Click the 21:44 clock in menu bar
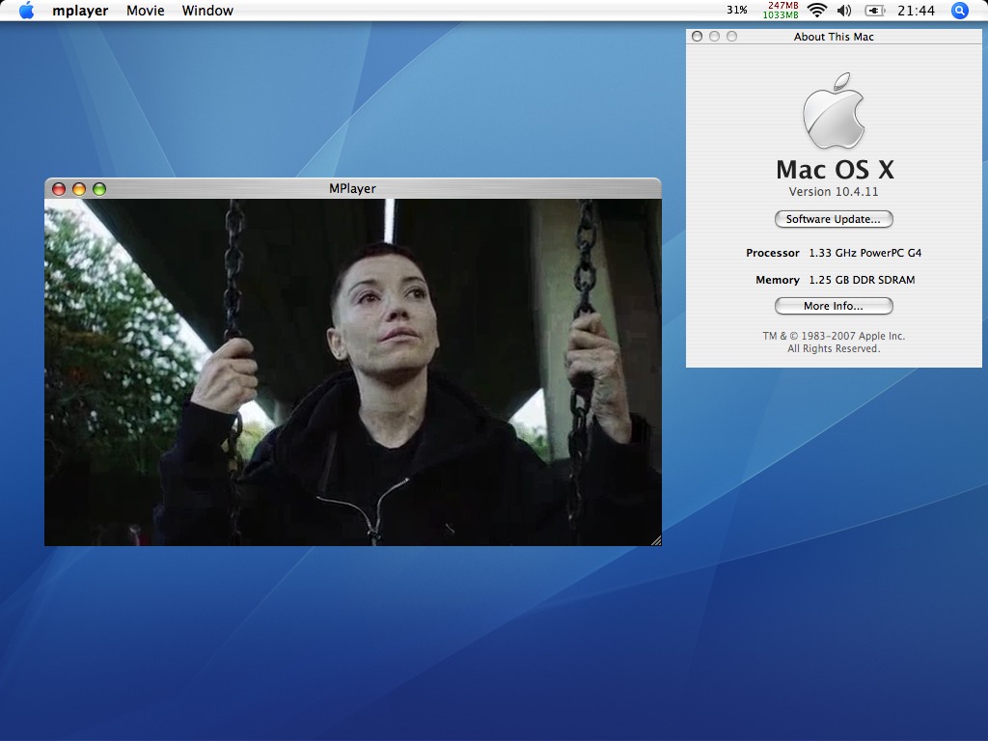988x741 pixels. point(916,11)
